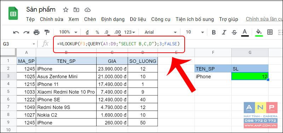Select cell containing Asus Zenfone Mini
283x133 pixels.
66,76
